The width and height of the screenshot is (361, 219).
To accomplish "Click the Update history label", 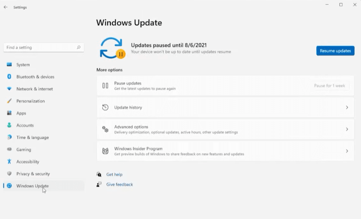I will (x=128, y=107).
